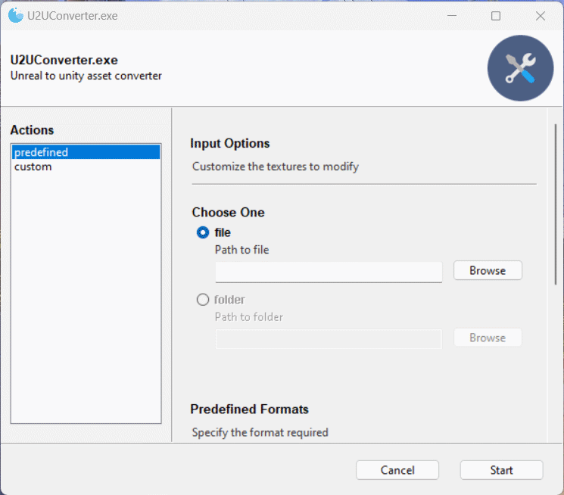Switch to the custom action
This screenshot has width=564, height=495.
tap(33, 167)
